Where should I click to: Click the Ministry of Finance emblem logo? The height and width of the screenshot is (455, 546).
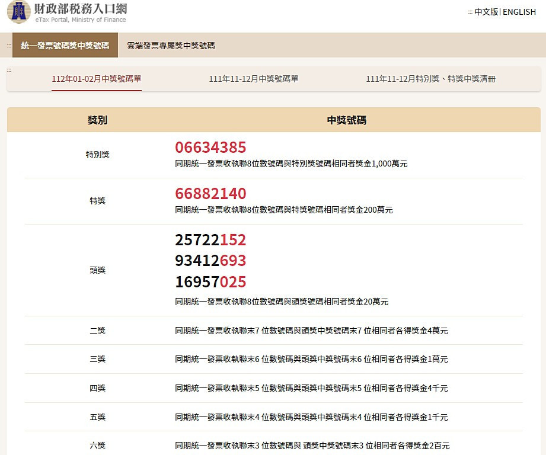pos(19,11)
